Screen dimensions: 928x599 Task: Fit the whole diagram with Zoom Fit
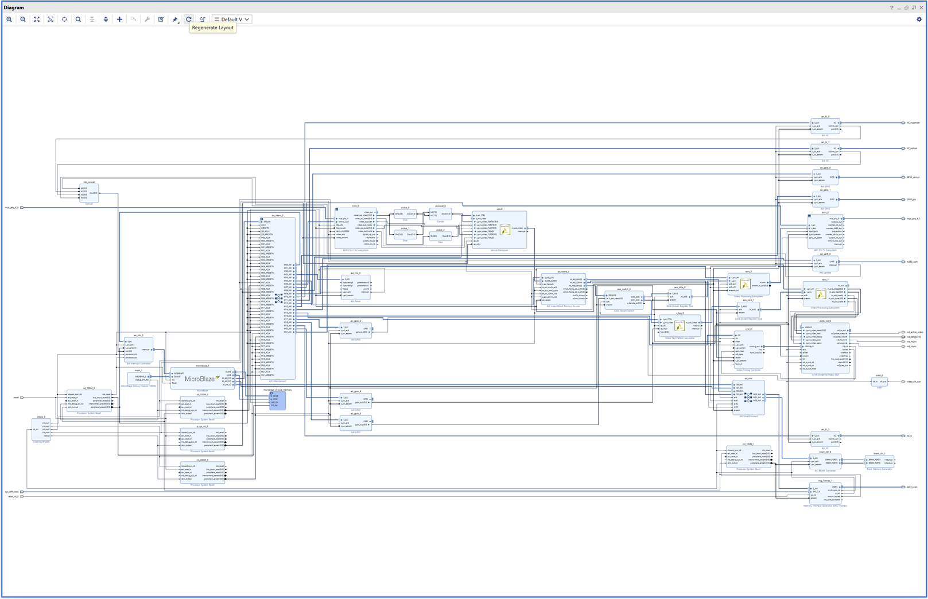pyautogui.click(x=37, y=20)
